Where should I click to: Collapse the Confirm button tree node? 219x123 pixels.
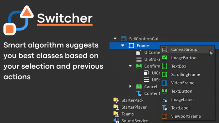130,66
